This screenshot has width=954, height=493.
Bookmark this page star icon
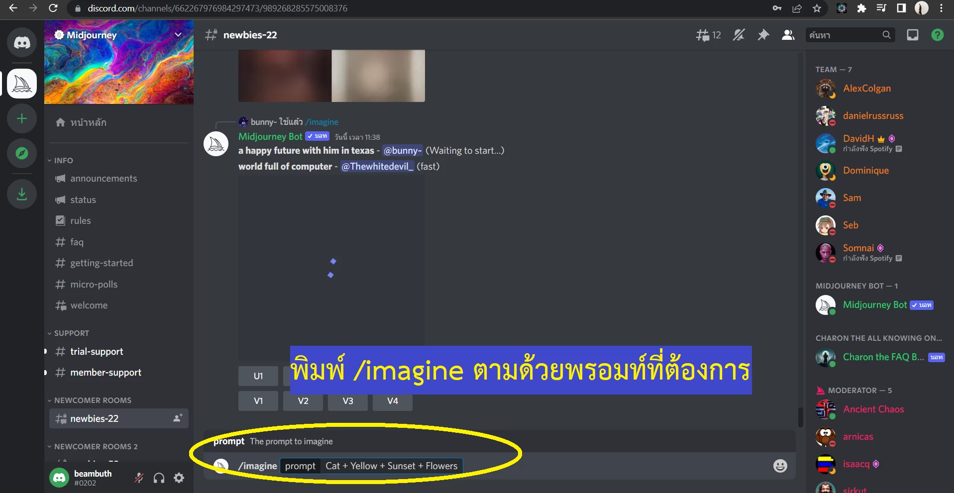pos(817,8)
